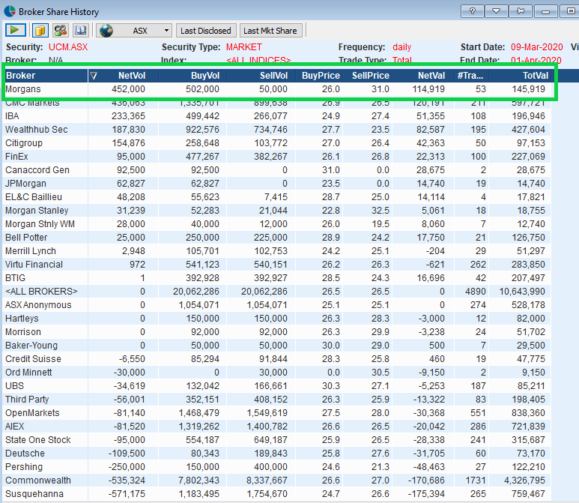Select the Merrill Lynch row
This screenshot has height=503, width=579.
coord(277,251)
